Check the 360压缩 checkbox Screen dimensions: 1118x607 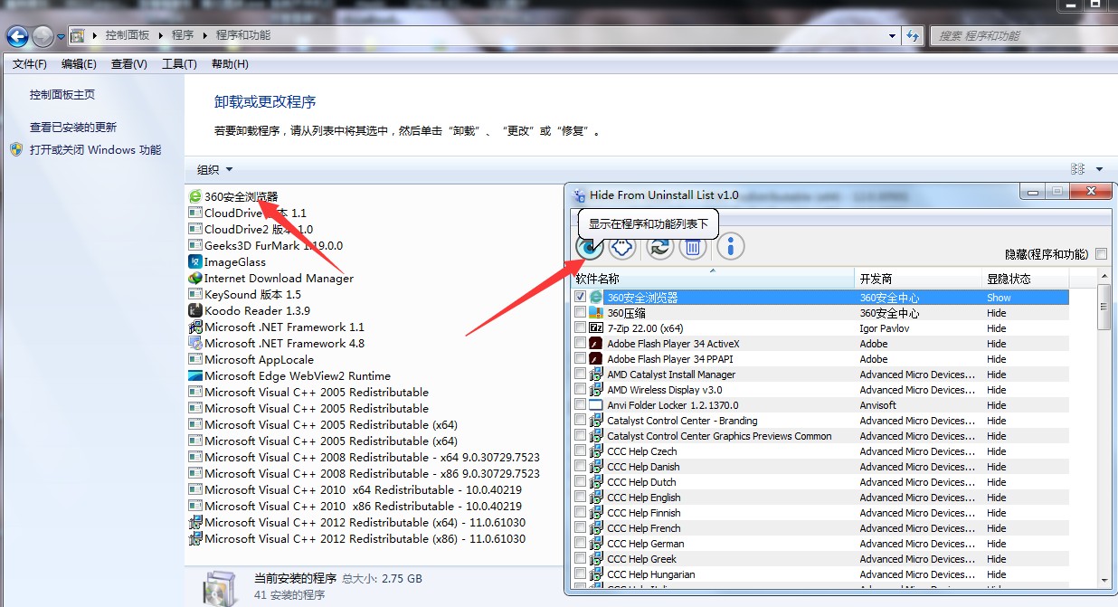pyautogui.click(x=581, y=312)
